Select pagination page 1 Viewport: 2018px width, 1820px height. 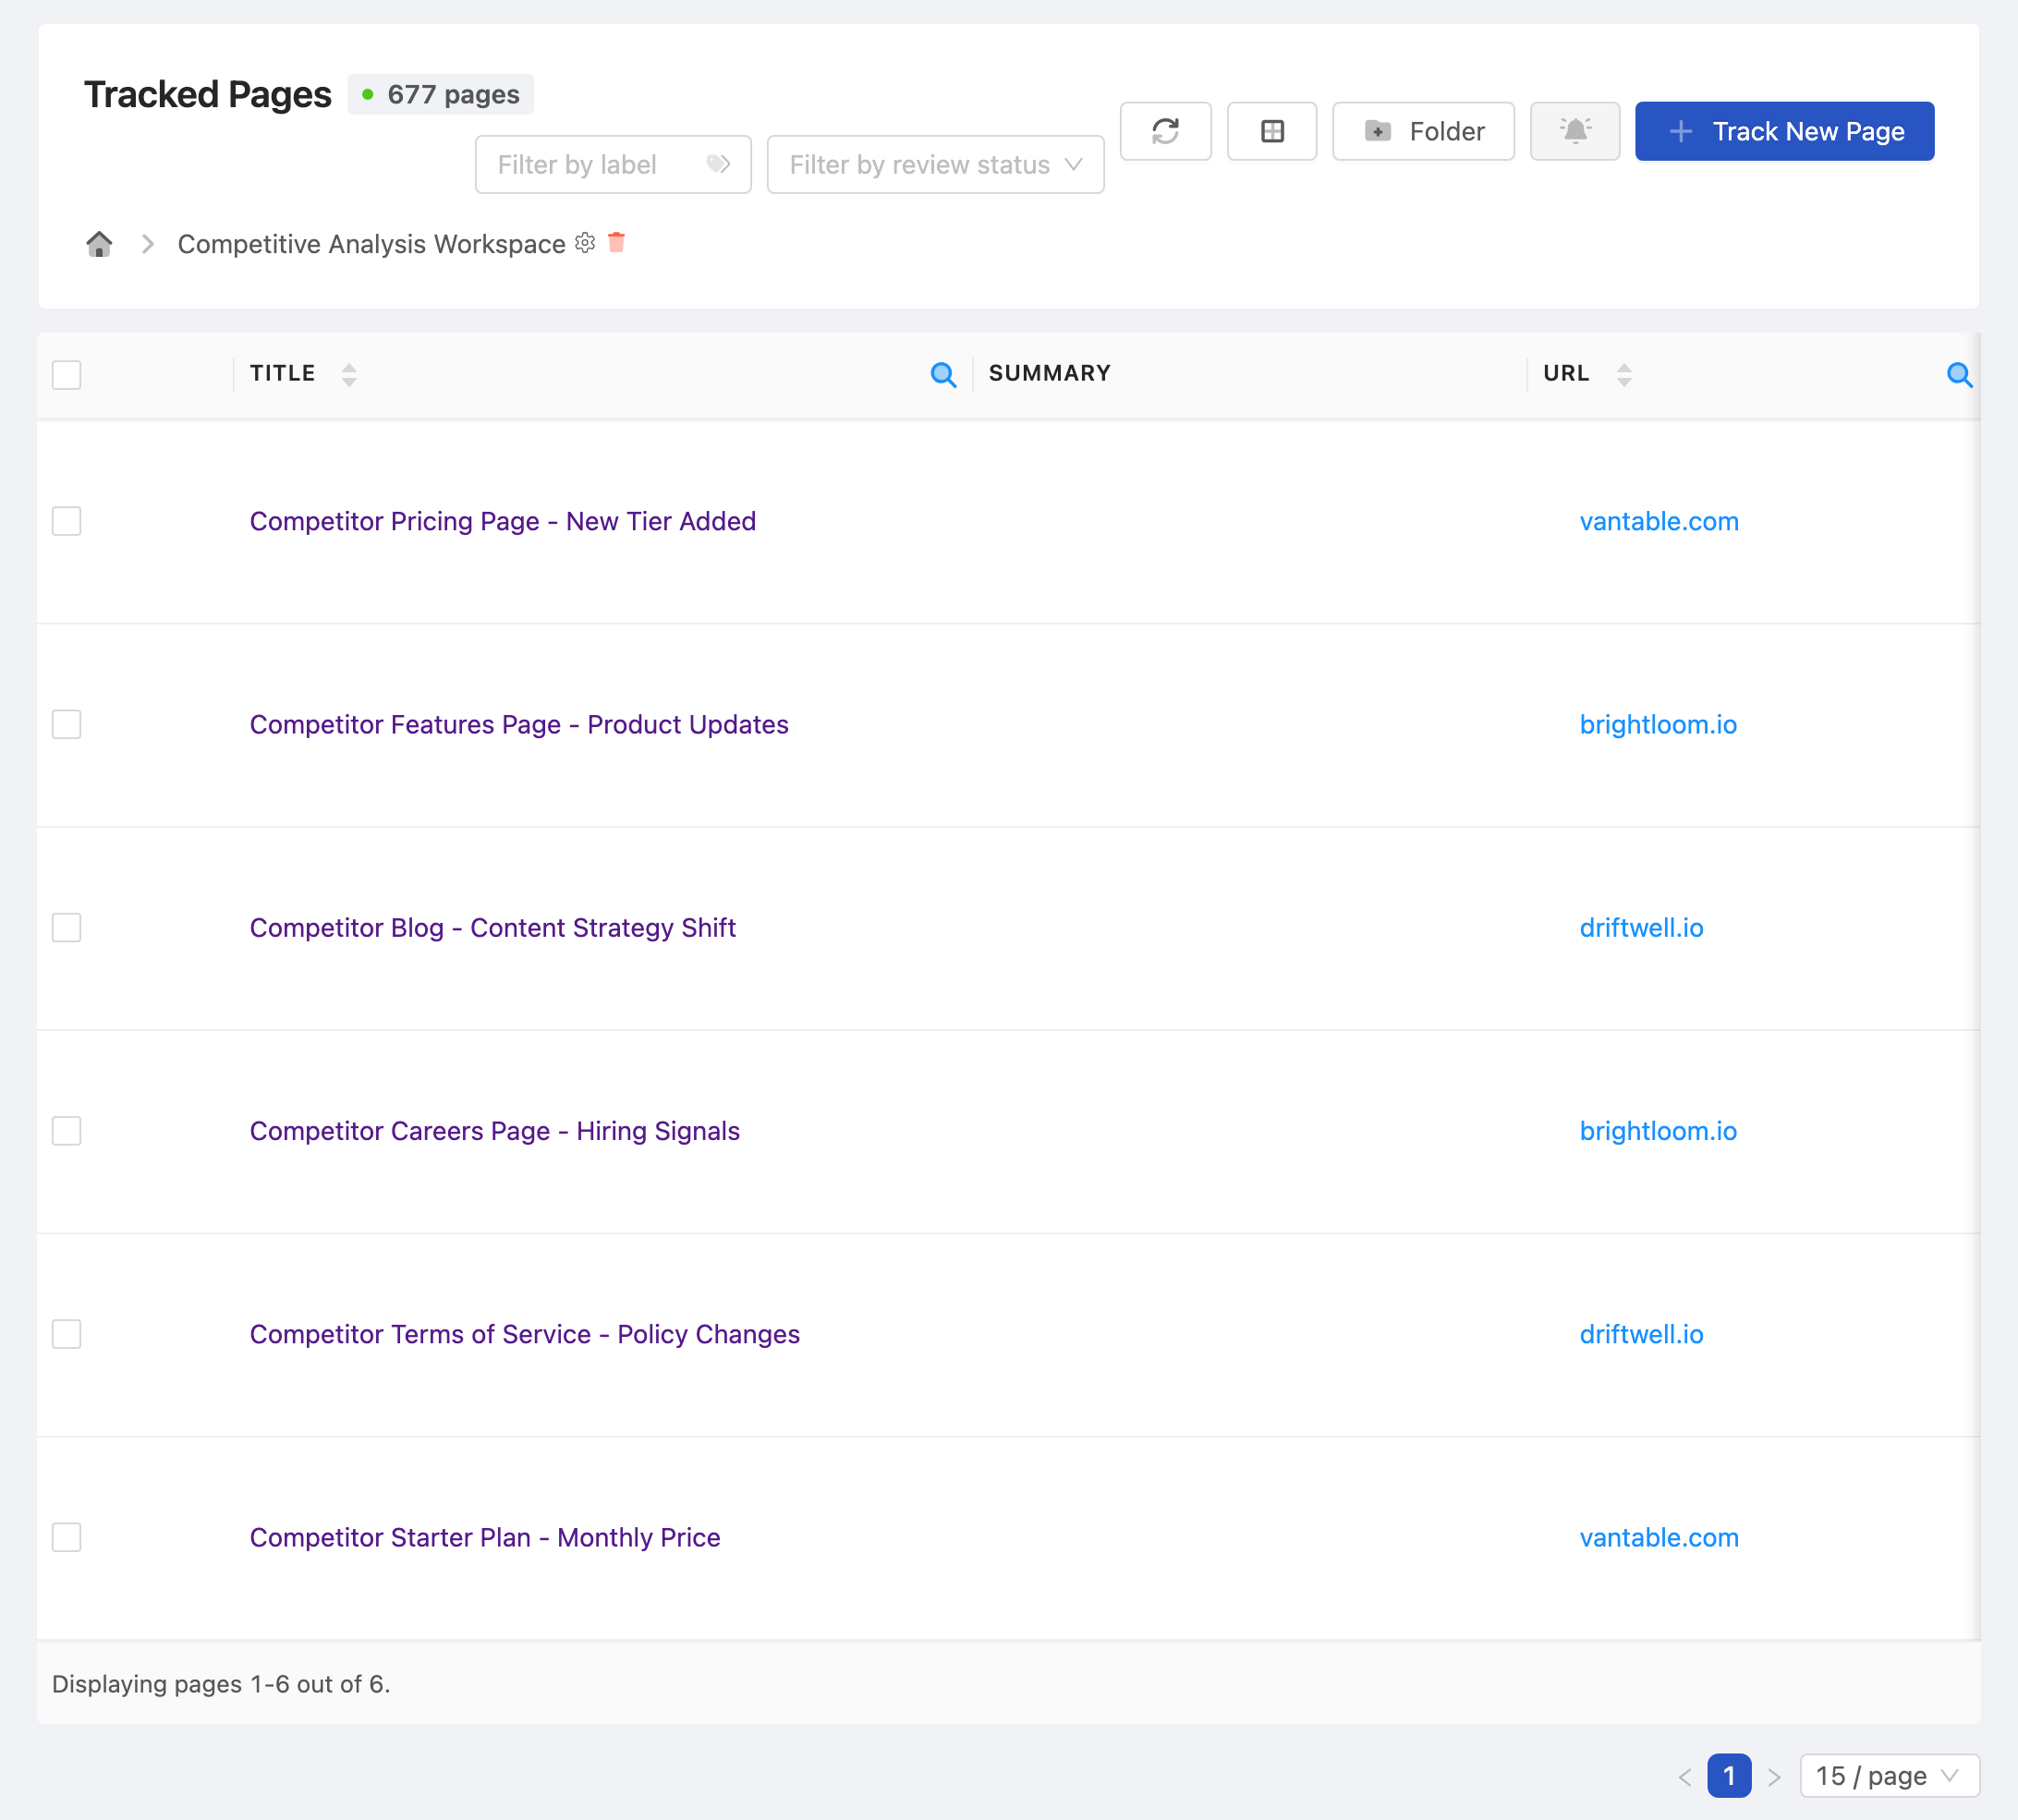tap(1729, 1776)
